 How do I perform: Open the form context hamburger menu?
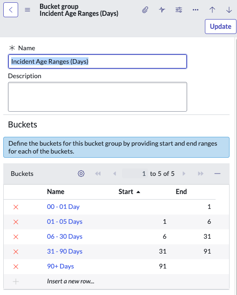27,10
